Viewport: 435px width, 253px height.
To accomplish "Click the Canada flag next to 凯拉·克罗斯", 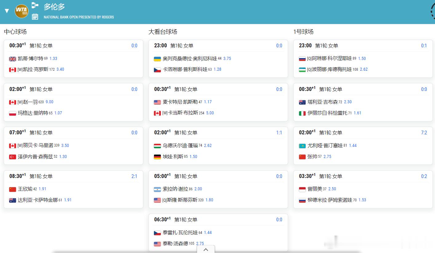I will 13,69.
